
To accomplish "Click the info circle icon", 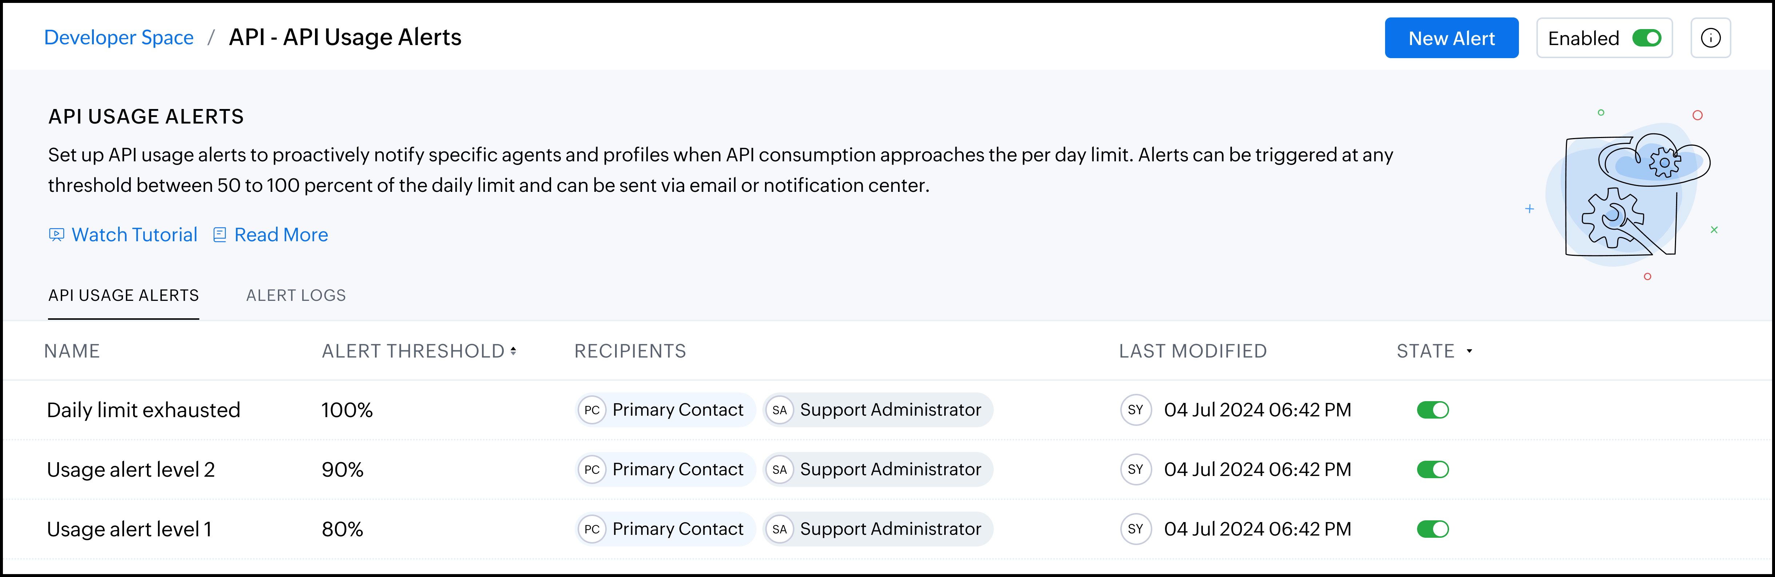I will [x=1710, y=39].
